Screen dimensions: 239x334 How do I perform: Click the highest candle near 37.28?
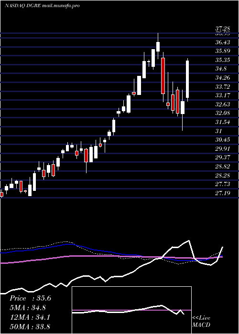[158, 46]
